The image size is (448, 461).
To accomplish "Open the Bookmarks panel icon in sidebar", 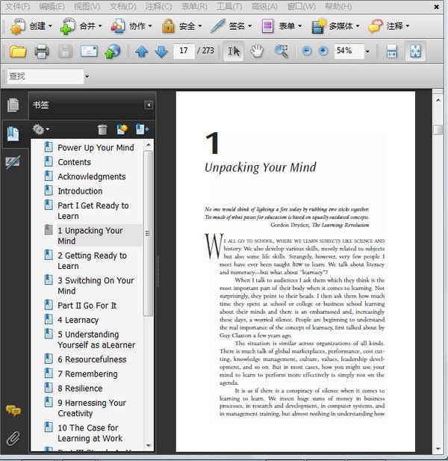I will pos(13,134).
